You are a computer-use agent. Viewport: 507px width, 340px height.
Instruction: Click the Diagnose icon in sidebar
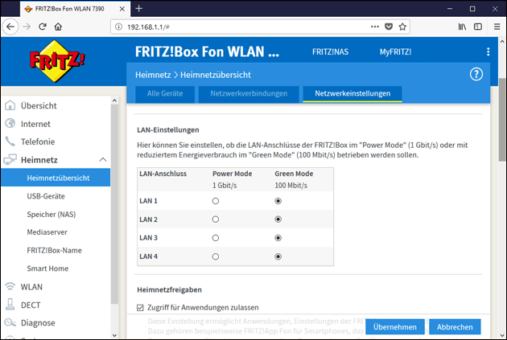10,322
